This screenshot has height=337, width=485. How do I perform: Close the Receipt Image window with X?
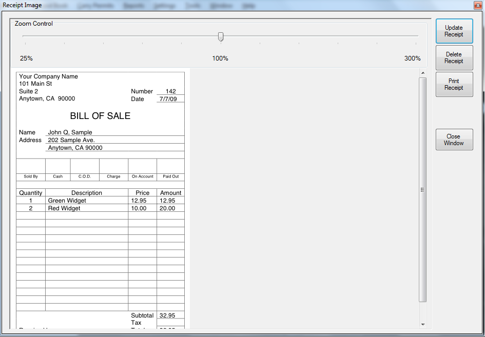(x=478, y=5)
